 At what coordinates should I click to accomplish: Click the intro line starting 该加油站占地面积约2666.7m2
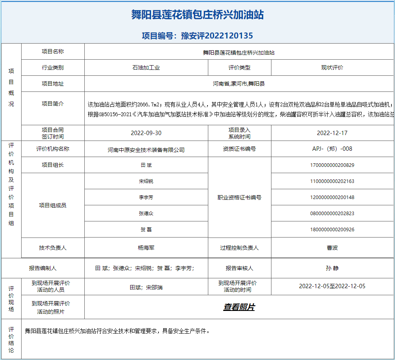click(x=240, y=104)
